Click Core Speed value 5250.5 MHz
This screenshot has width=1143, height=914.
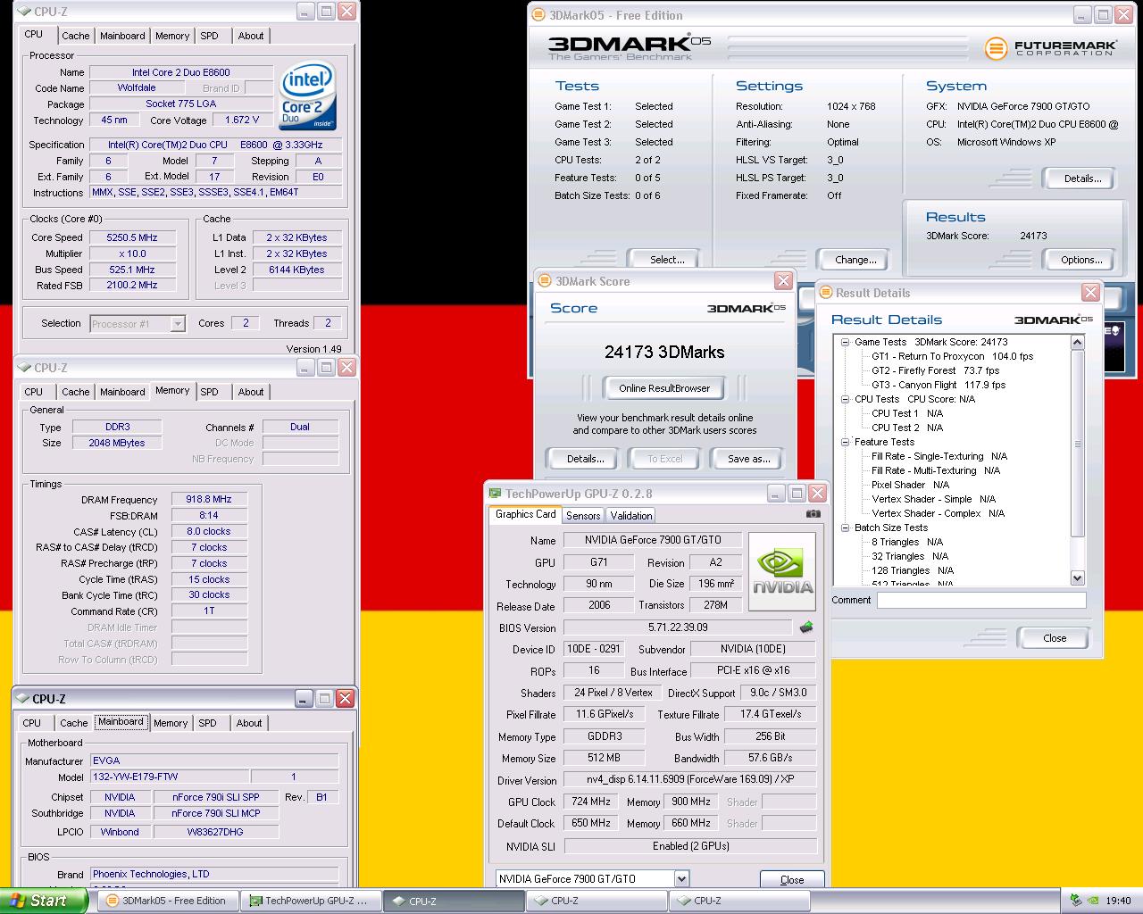(x=131, y=237)
